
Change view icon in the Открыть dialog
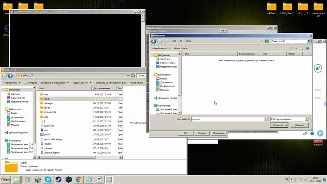(291, 48)
